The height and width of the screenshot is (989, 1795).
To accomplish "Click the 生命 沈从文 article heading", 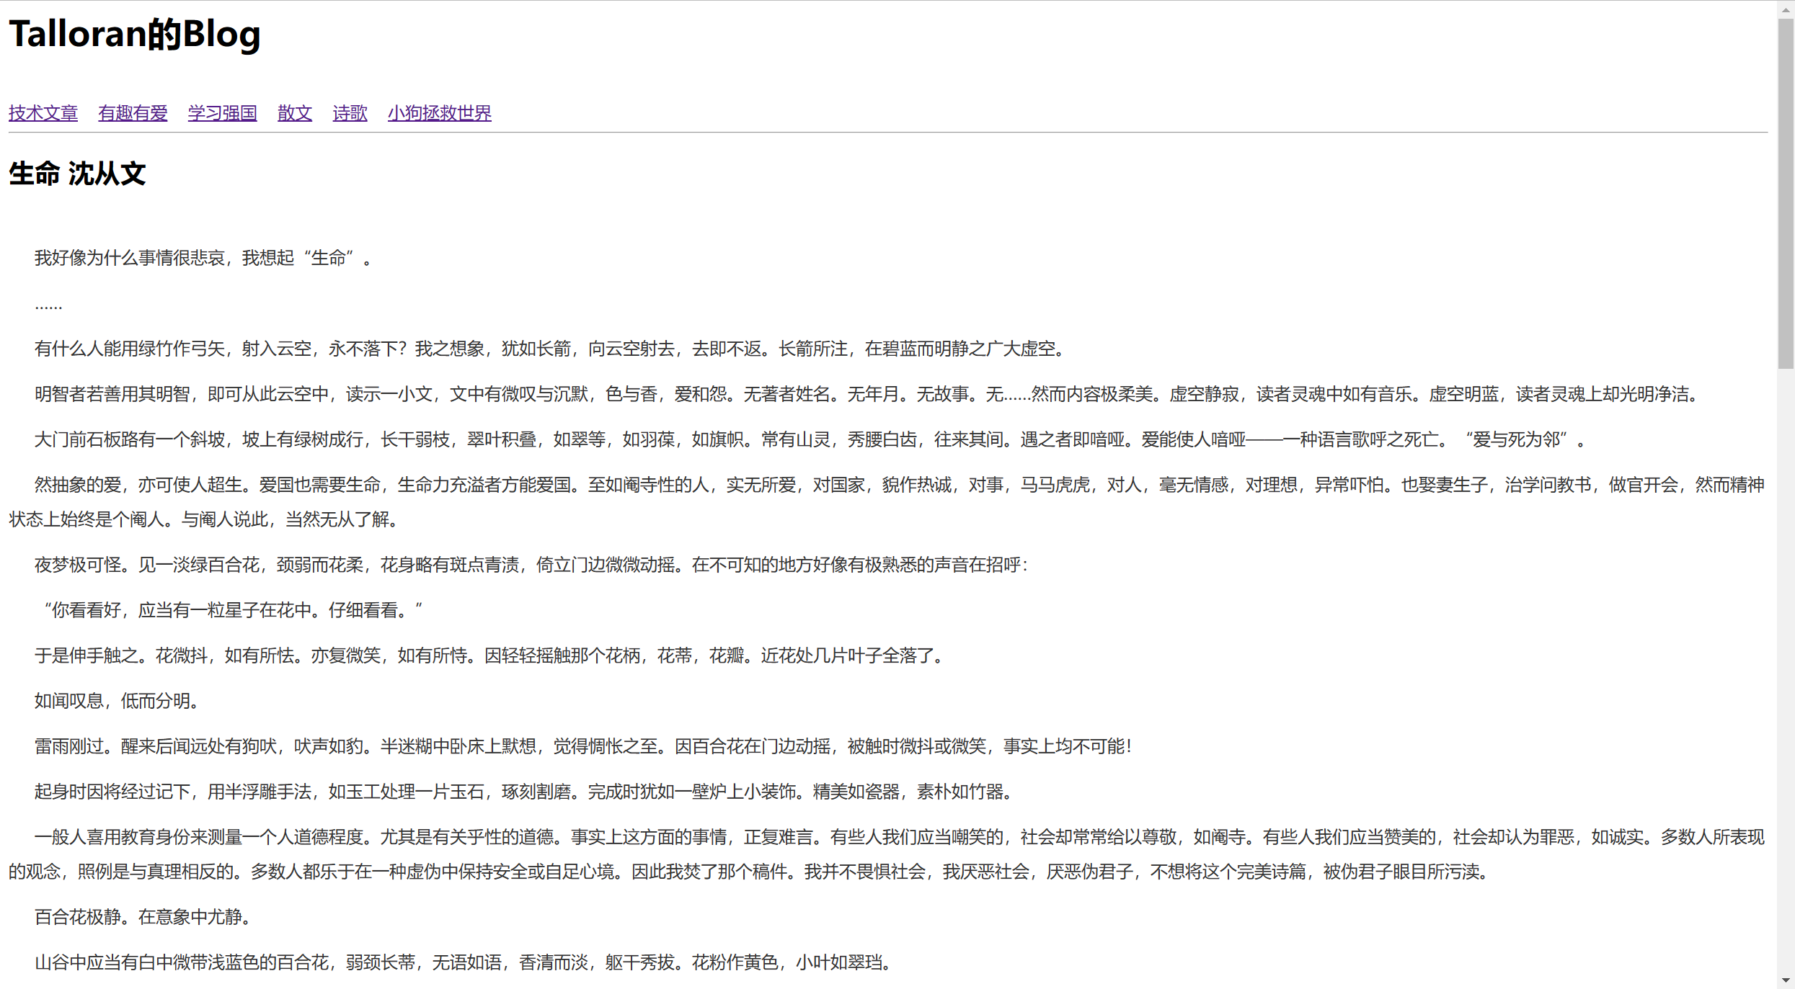I will point(77,174).
